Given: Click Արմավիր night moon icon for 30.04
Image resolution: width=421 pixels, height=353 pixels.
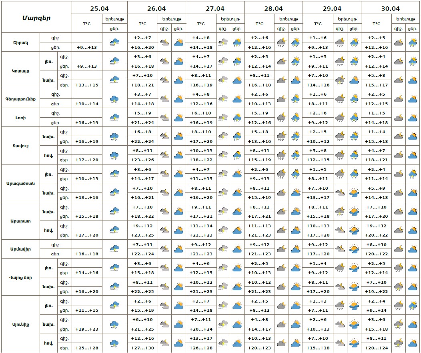Looking at the screenshot, I should click(398, 249).
